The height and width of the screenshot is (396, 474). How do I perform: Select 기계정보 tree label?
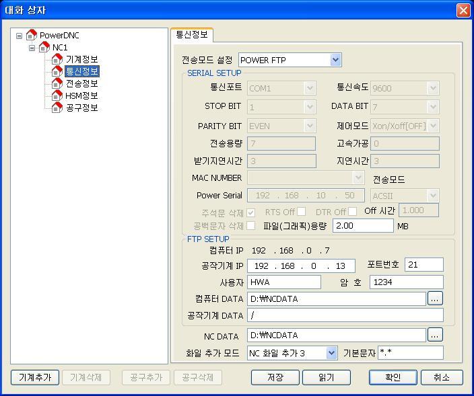click(82, 59)
